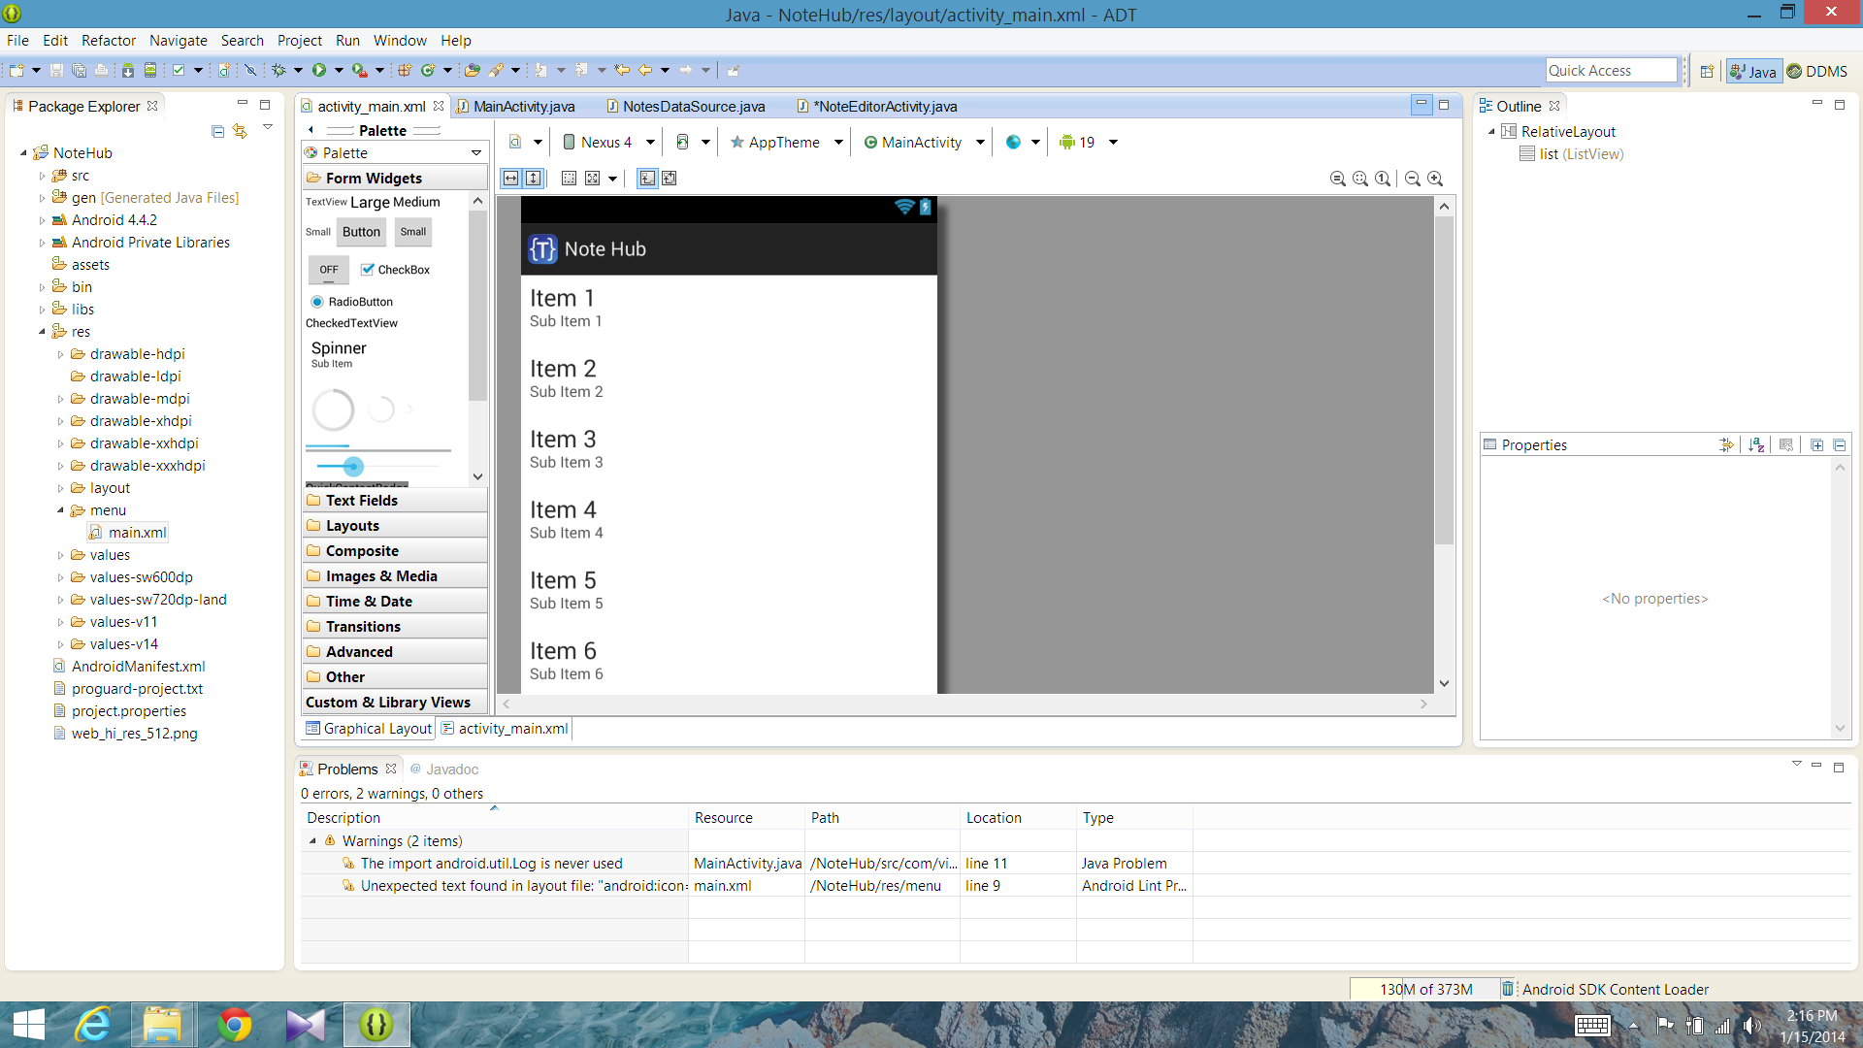This screenshot has height=1048, width=1863.
Task: Open the AppTheme theme dropdown
Action: [x=786, y=143]
